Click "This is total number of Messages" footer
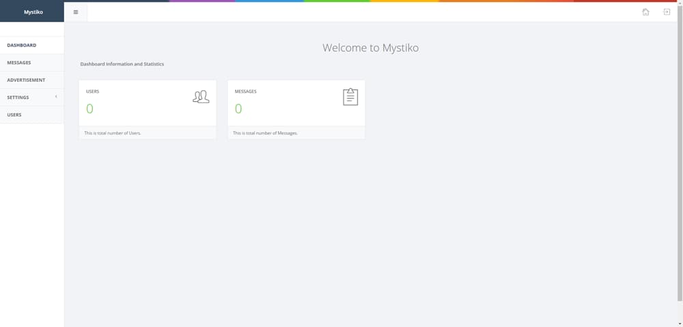Image resolution: width=683 pixels, height=327 pixels. [x=265, y=133]
